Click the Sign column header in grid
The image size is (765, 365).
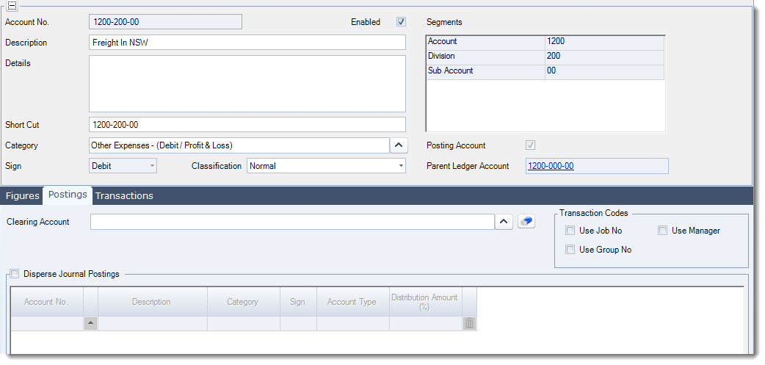tap(297, 302)
